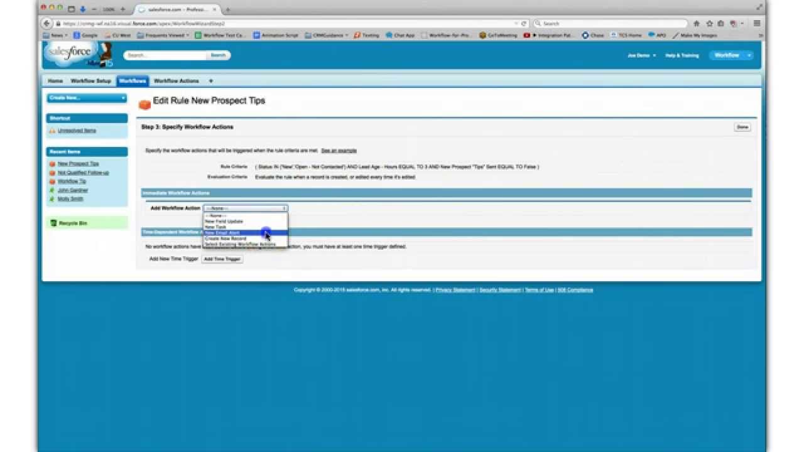804x452 pixels.
Task: Click the rule icon beside New Prospect Tips
Action: tap(52, 164)
